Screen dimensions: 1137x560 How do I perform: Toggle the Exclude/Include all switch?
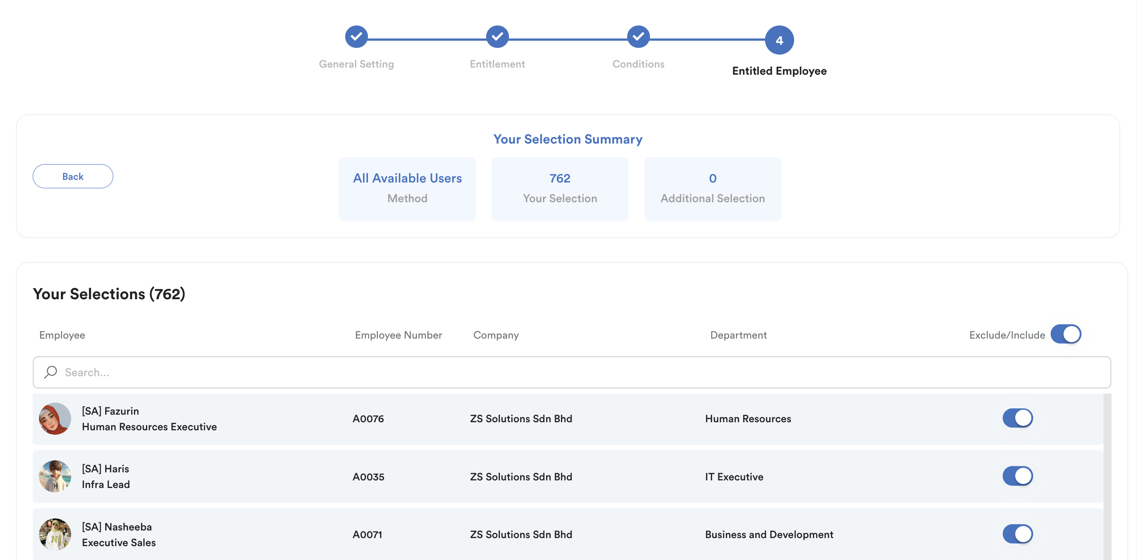pos(1065,334)
